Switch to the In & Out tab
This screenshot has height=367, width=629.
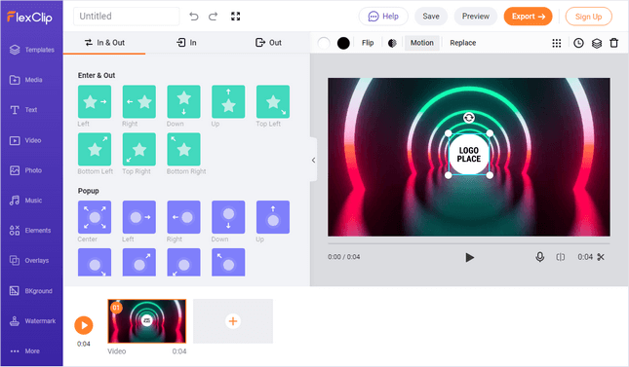point(104,43)
